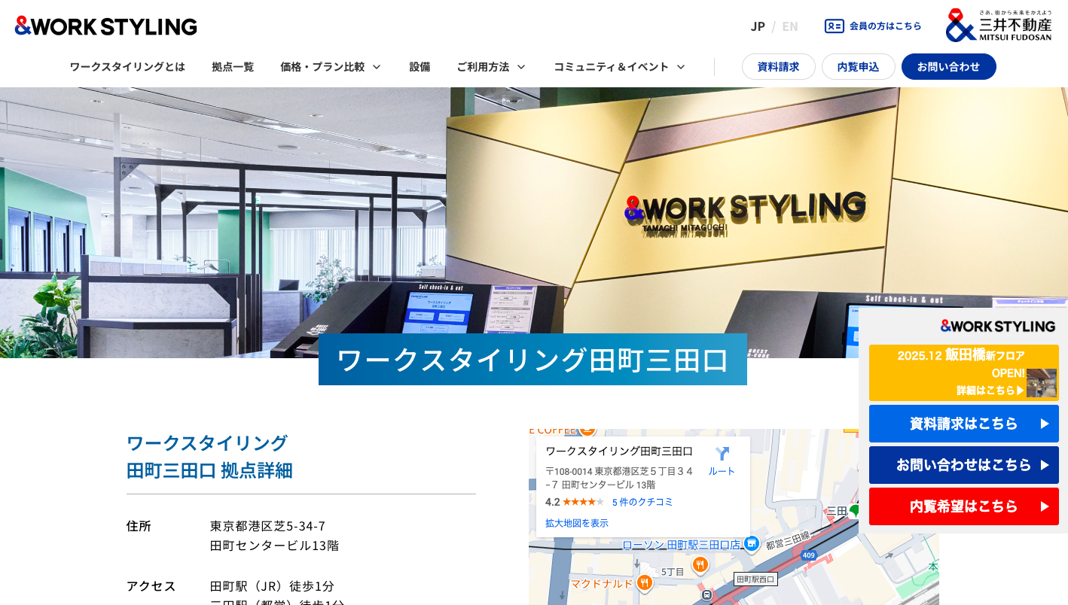The width and height of the screenshot is (1068, 605).
Task: Switch site language to JP
Action: pyautogui.click(x=758, y=26)
